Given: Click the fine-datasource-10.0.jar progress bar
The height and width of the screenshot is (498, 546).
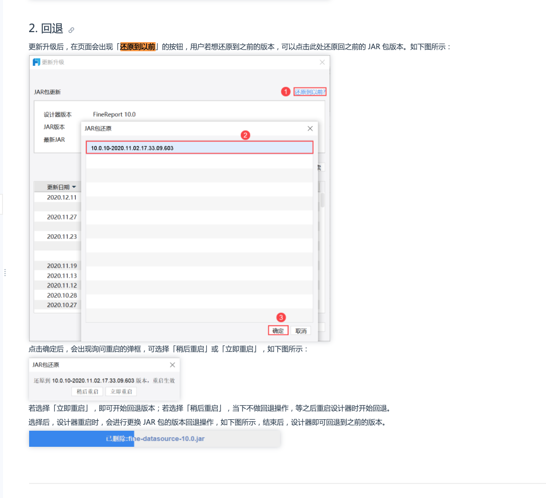Looking at the screenshot, I should (x=154, y=438).
